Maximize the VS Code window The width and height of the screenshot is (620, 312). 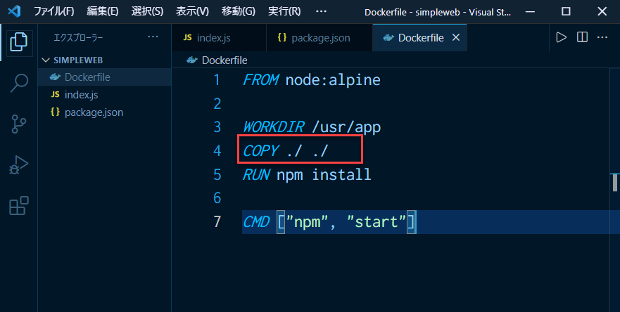(x=566, y=11)
